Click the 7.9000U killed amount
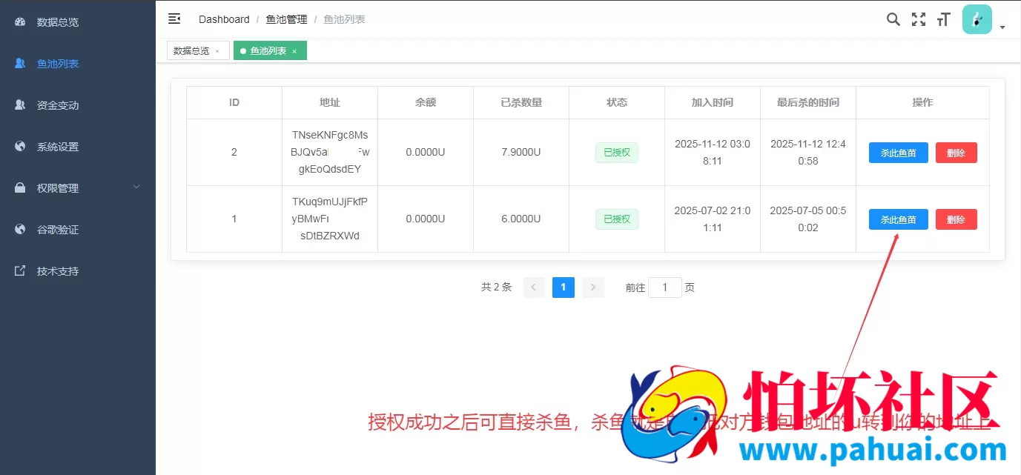Image resolution: width=1021 pixels, height=475 pixels. (x=521, y=152)
